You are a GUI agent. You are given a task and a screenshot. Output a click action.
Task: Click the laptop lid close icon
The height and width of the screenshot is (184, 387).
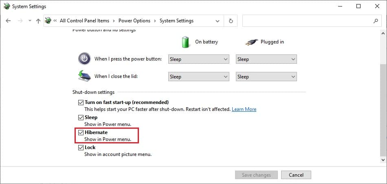(84, 76)
